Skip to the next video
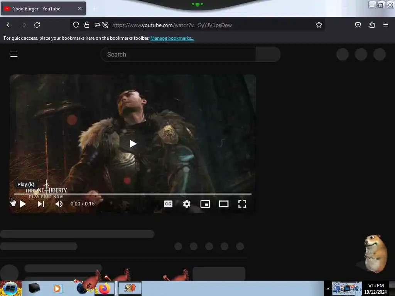Screen dimensions: 395x296 41,204
